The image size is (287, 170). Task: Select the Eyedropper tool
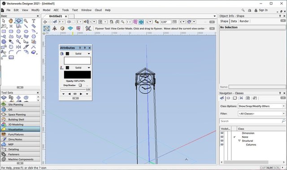[11, 42]
